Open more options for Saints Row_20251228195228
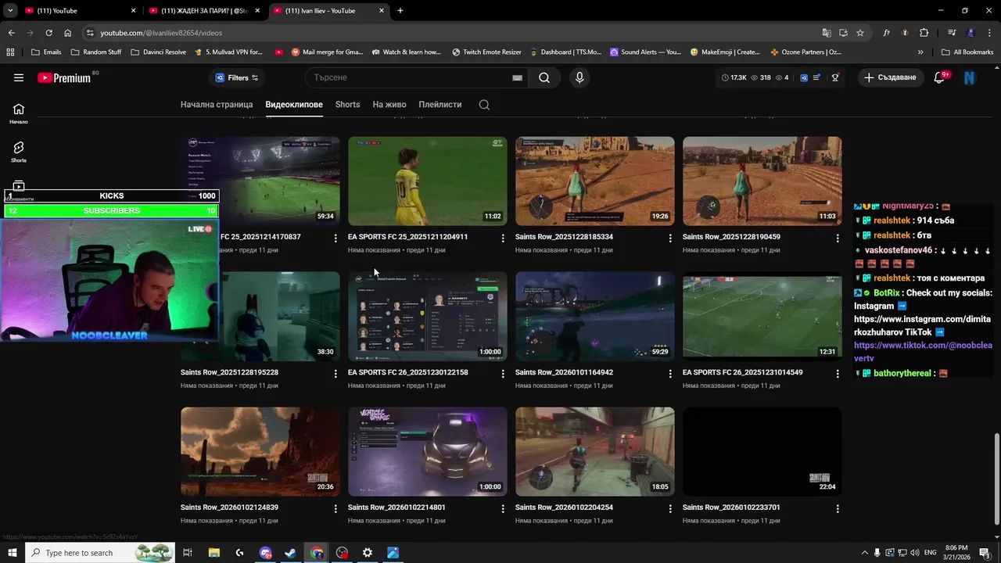The width and height of the screenshot is (1001, 563). 335,373
